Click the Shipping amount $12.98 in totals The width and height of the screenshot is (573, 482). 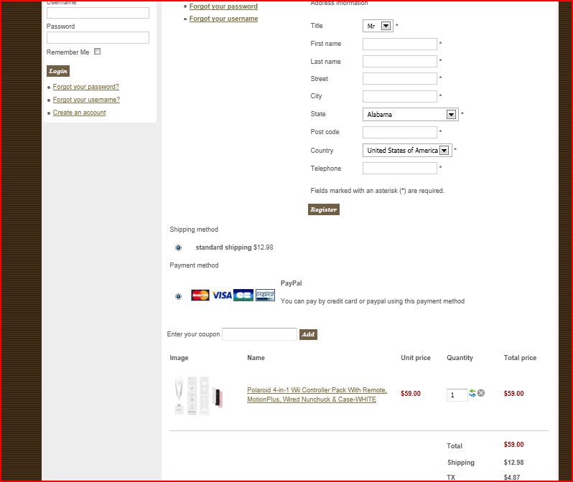click(513, 463)
